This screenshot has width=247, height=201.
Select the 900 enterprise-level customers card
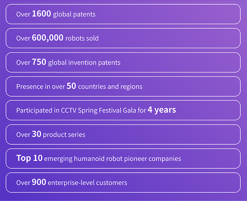click(x=123, y=183)
